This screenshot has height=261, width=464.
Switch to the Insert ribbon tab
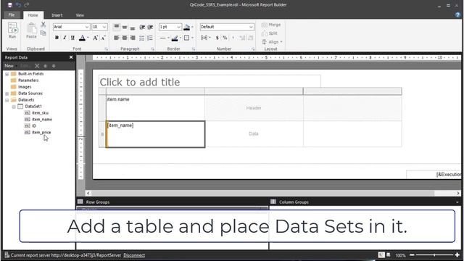(x=57, y=15)
